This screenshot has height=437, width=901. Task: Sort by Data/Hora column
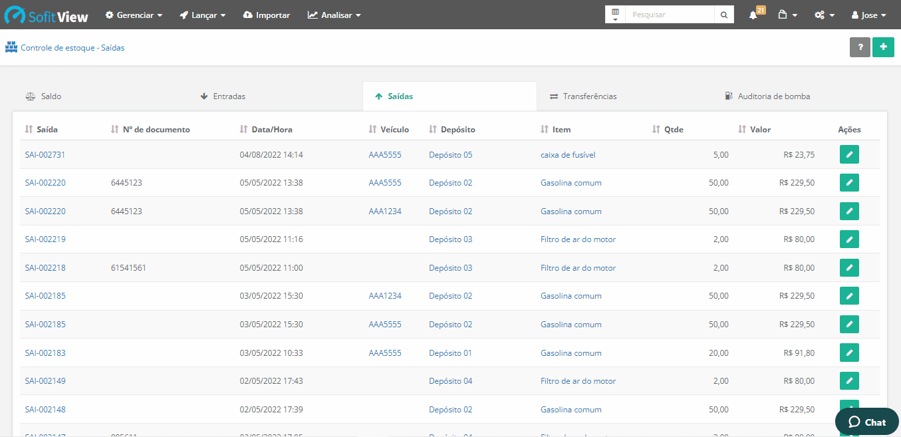point(266,130)
